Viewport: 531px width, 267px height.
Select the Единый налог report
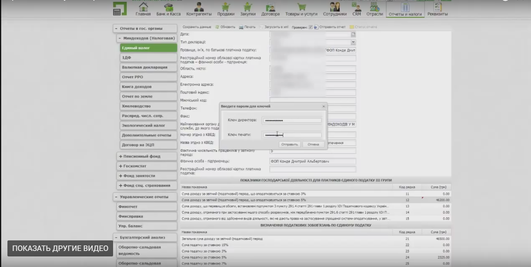[x=149, y=48]
